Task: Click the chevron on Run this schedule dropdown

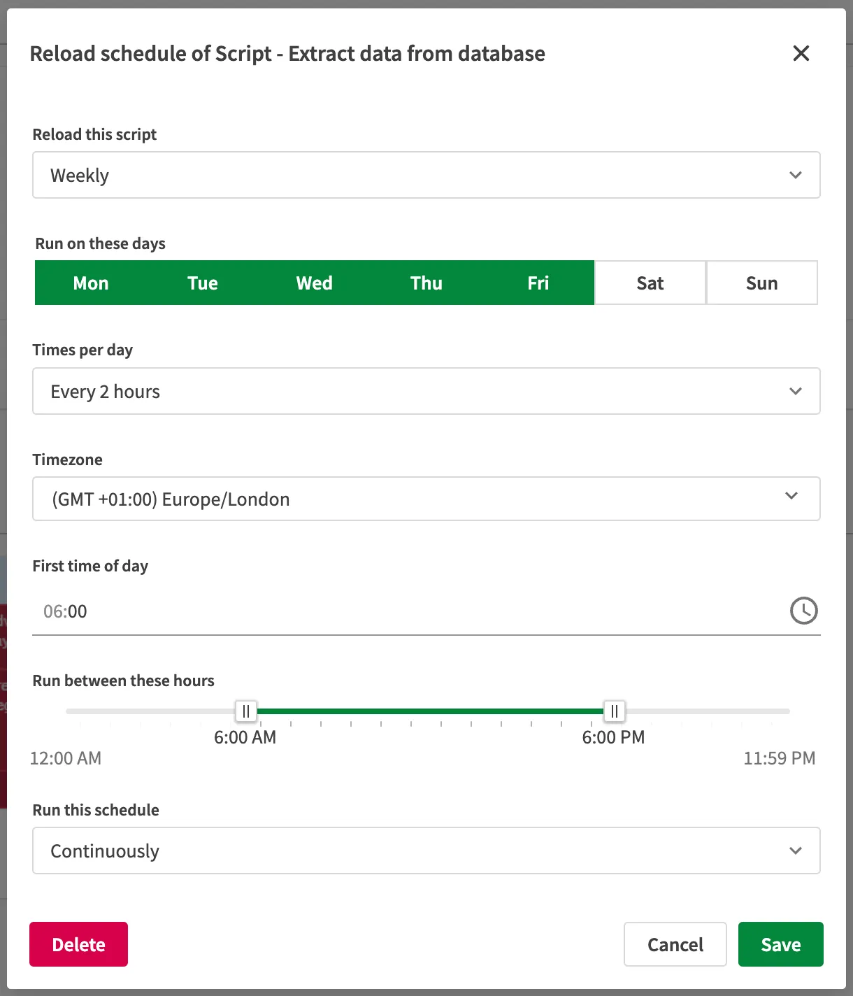Action: tap(795, 851)
